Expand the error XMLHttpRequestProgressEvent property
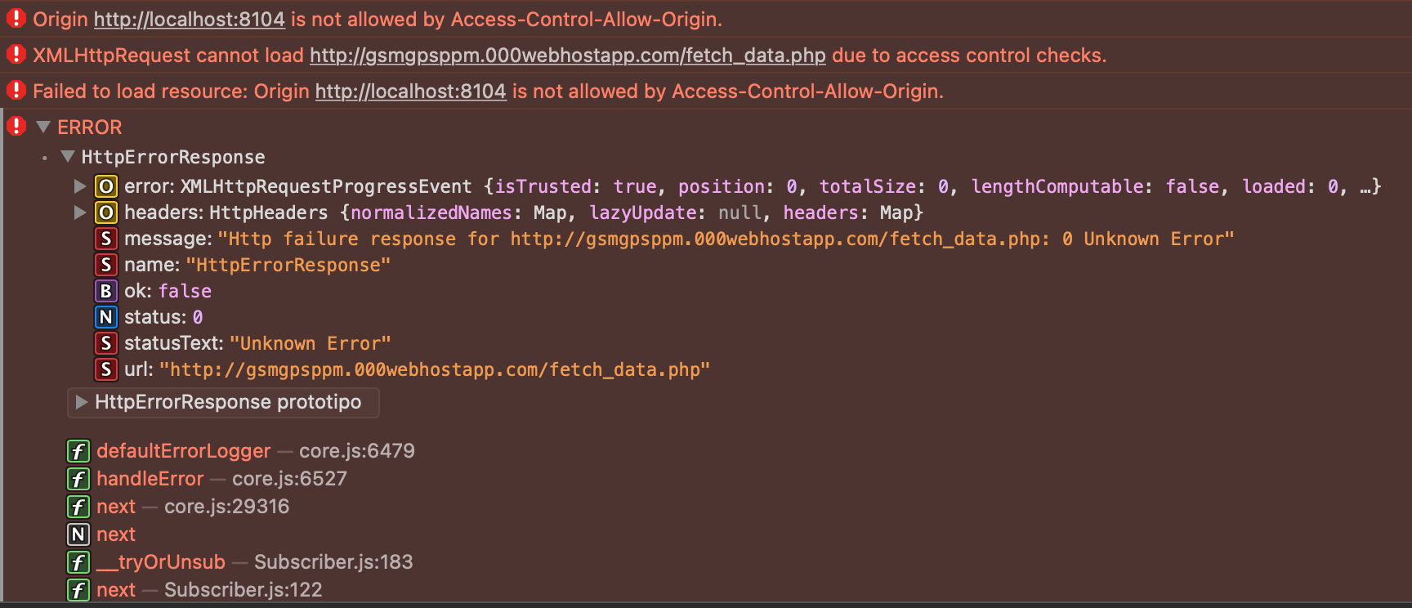Image resolution: width=1412 pixels, height=608 pixels. pos(79,186)
